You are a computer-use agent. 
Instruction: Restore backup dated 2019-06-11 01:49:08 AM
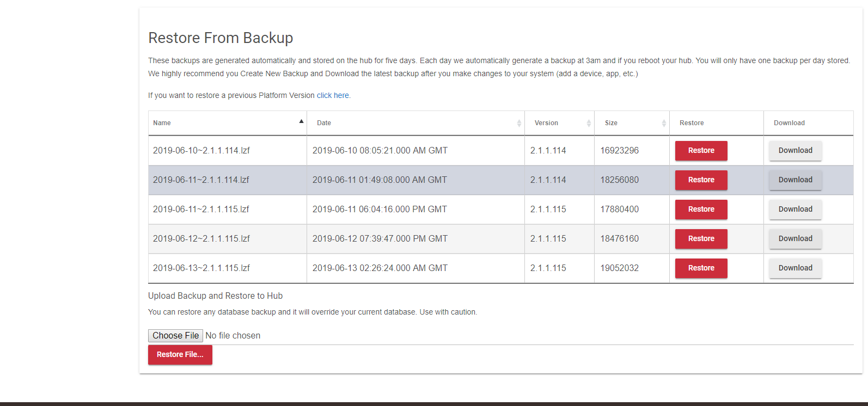coord(701,180)
